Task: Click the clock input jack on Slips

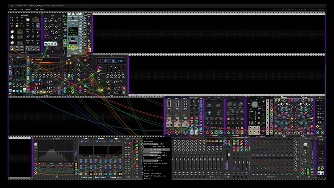Action: coord(46,21)
